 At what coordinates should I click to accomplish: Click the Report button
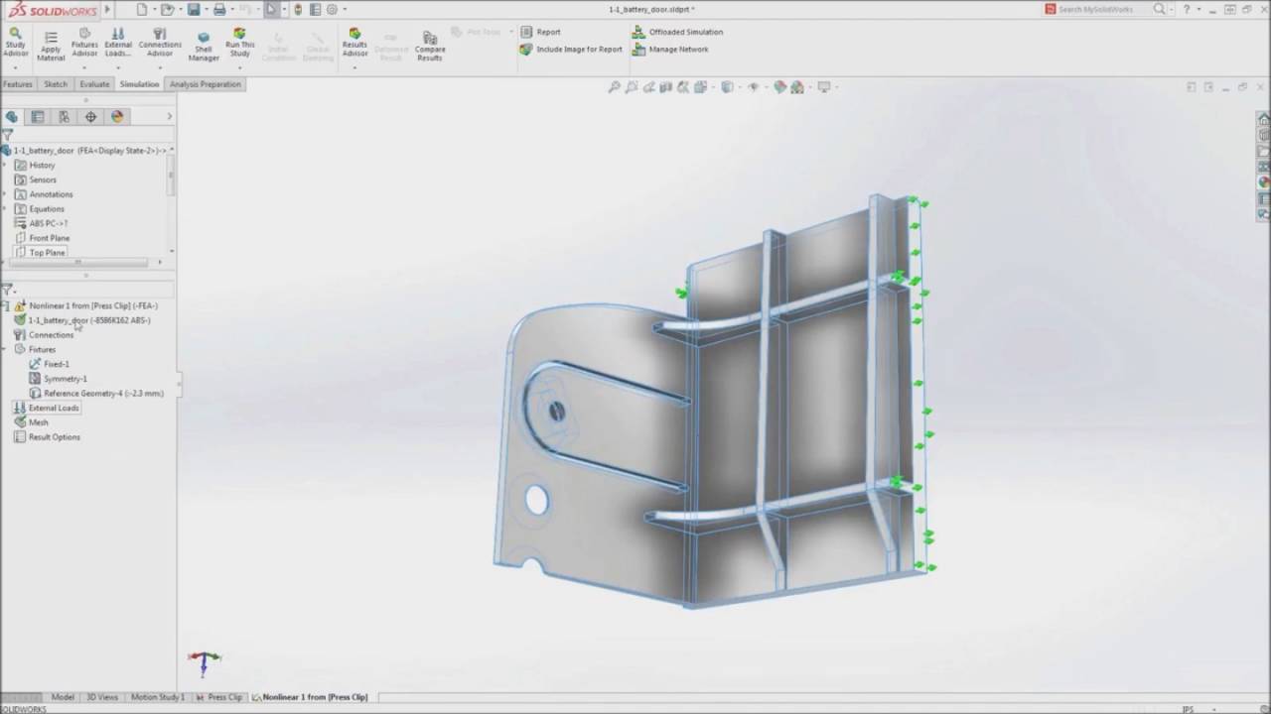[x=540, y=32]
